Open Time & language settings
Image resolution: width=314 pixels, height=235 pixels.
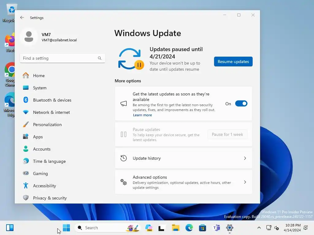tap(63, 161)
